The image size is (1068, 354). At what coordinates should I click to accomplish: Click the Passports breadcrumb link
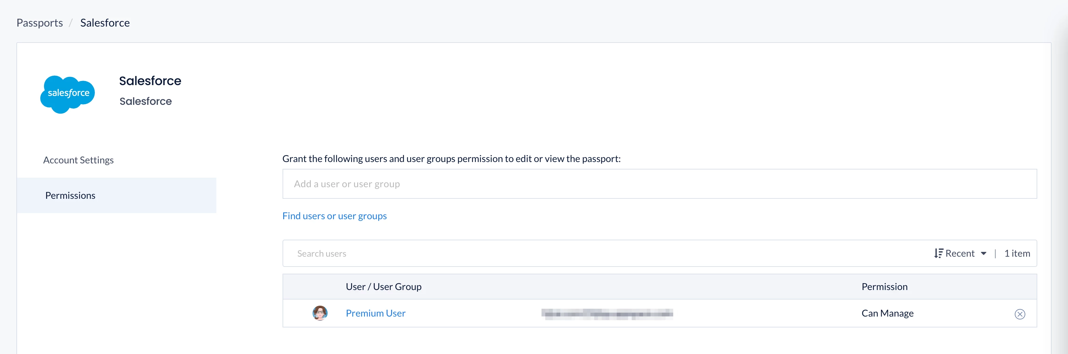[x=39, y=23]
